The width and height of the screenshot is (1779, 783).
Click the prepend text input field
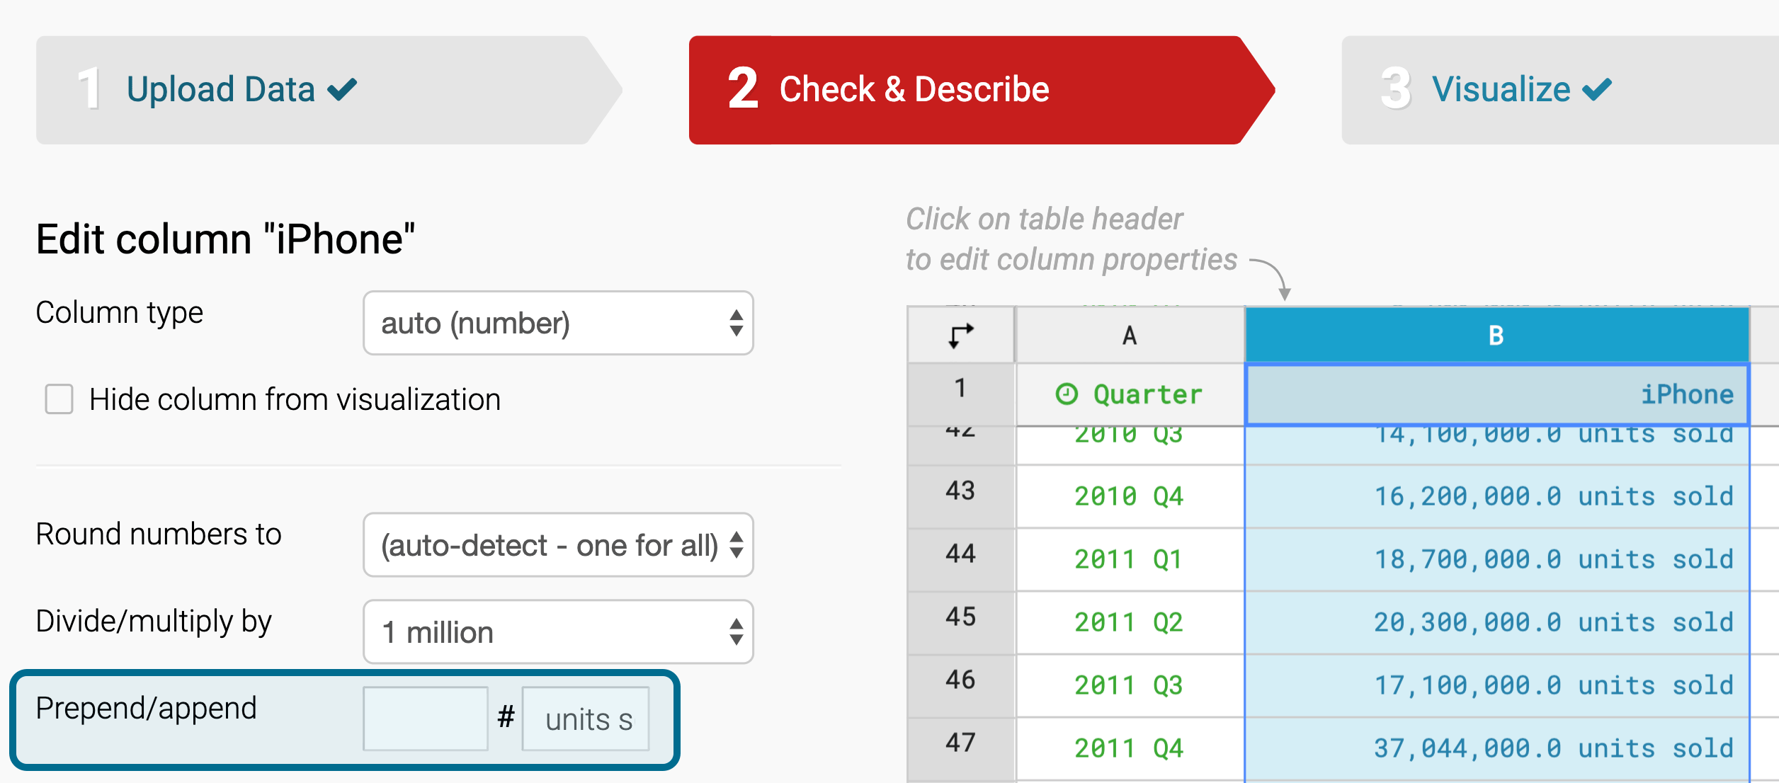click(425, 719)
